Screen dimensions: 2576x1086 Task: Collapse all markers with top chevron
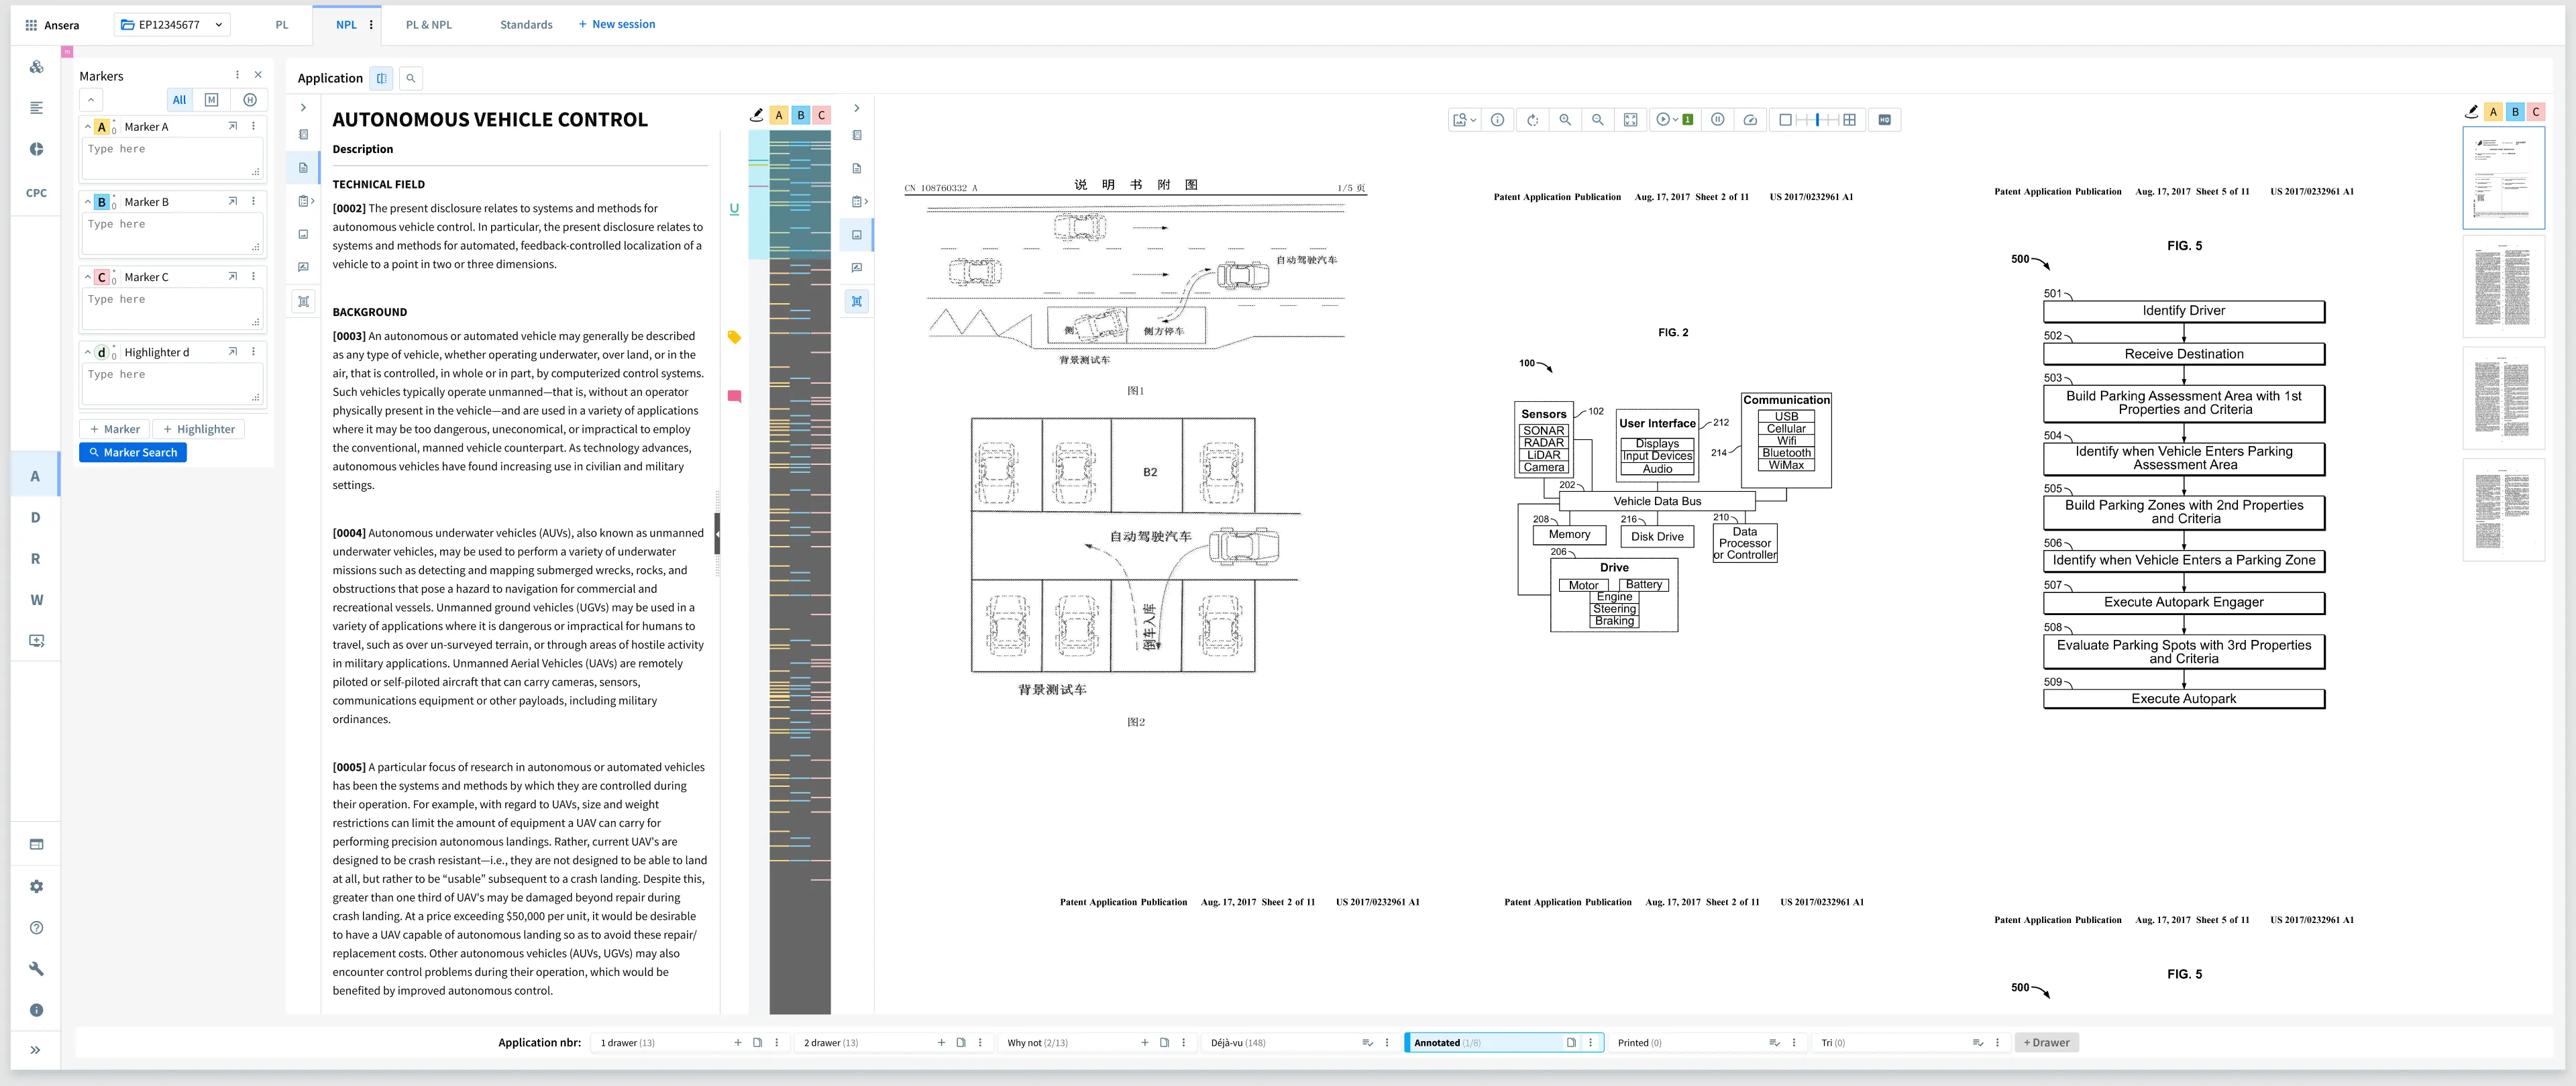pyautogui.click(x=91, y=100)
